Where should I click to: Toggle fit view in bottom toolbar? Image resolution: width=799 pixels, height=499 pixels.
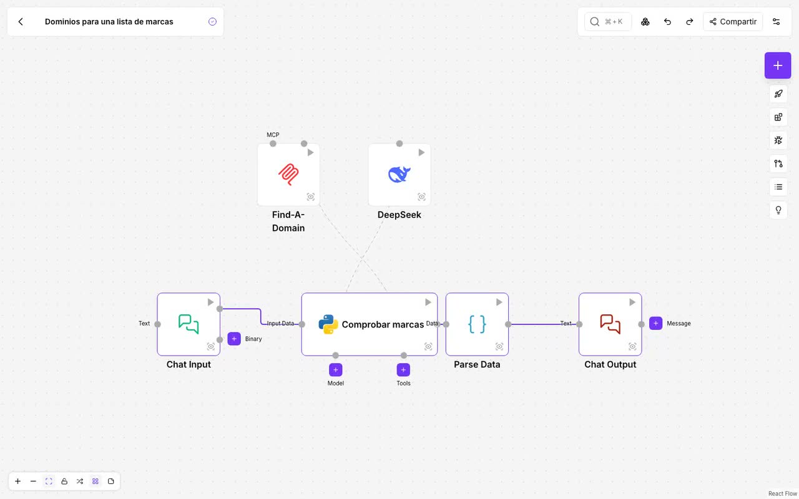coord(49,482)
